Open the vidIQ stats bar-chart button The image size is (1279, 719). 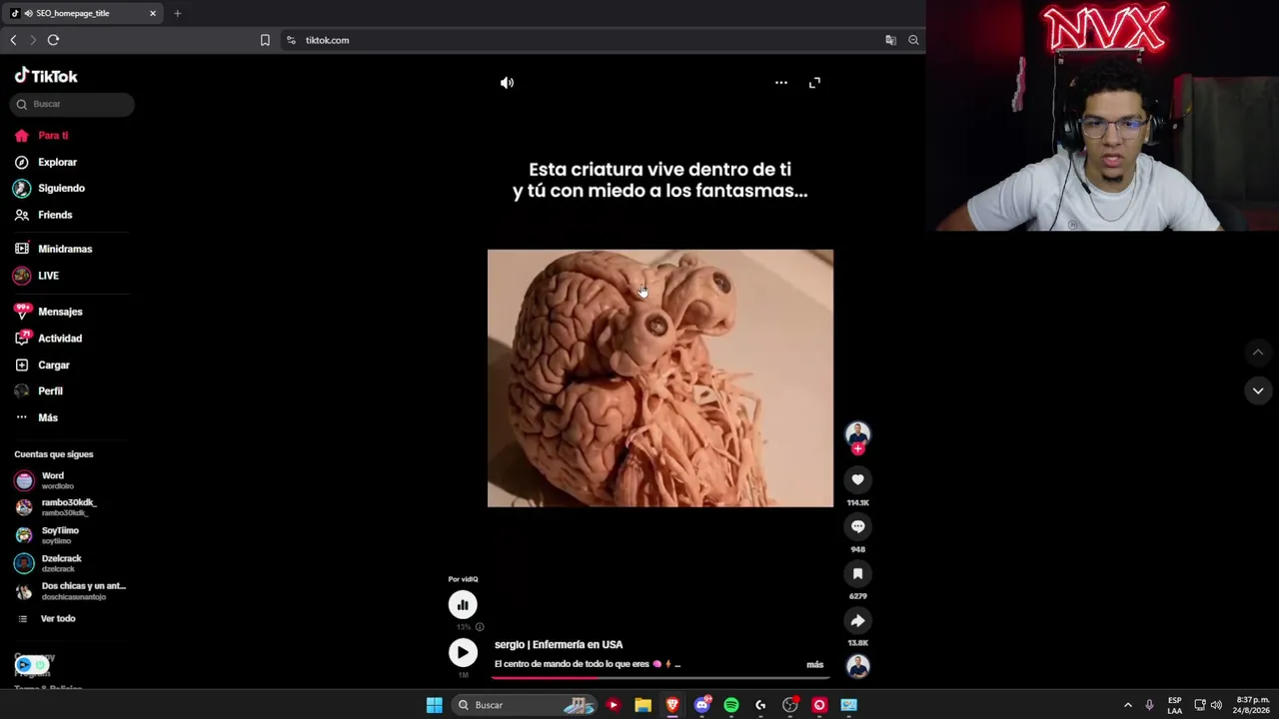click(463, 604)
